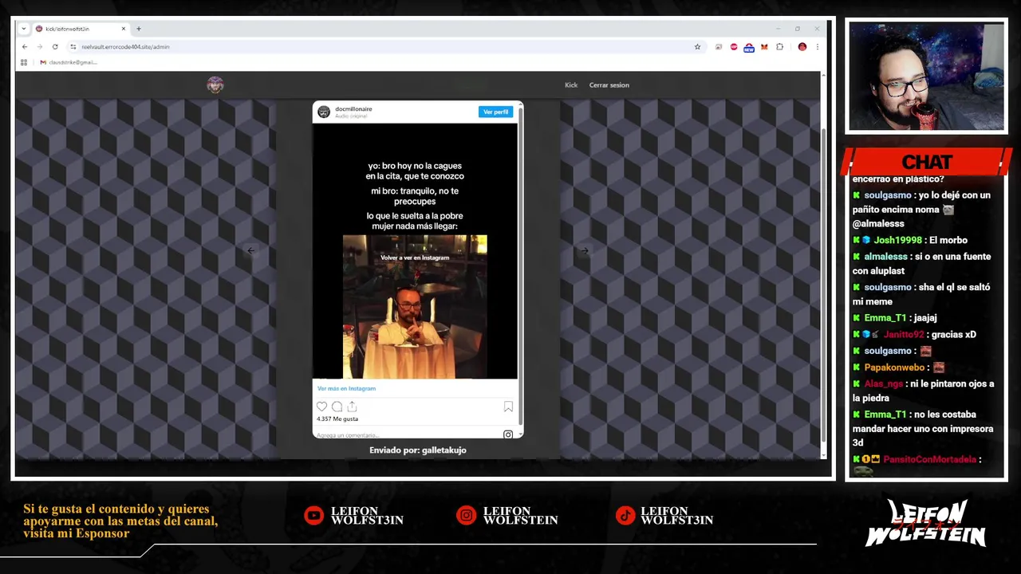The image size is (1021, 574).
Task: Open apps grid in bookmarks bar
Action: click(24, 62)
